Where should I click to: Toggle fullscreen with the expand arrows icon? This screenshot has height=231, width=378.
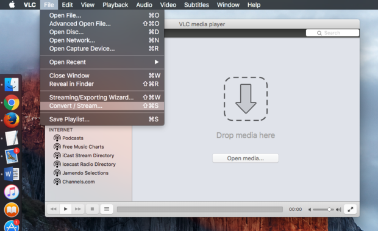tap(351, 209)
